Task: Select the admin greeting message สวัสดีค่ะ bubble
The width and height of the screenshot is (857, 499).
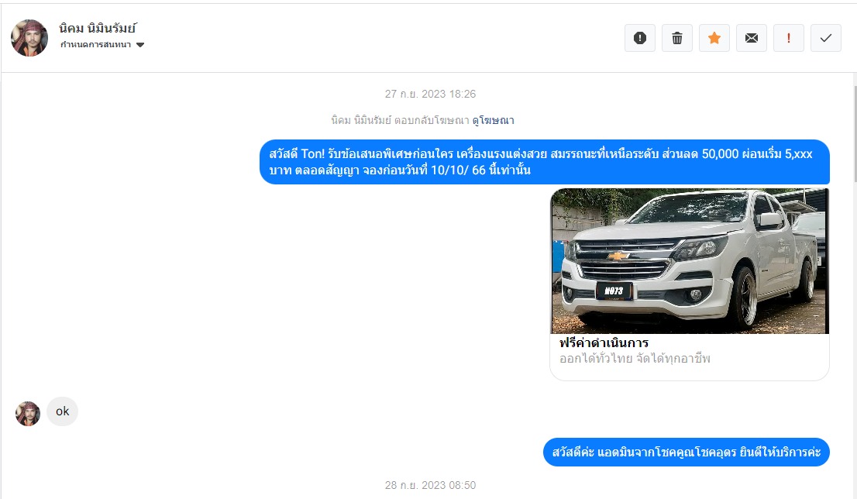Action: tap(687, 452)
